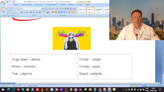164x92 pixels.
Task: Open the table tools Design tab
Action: [80, 5]
